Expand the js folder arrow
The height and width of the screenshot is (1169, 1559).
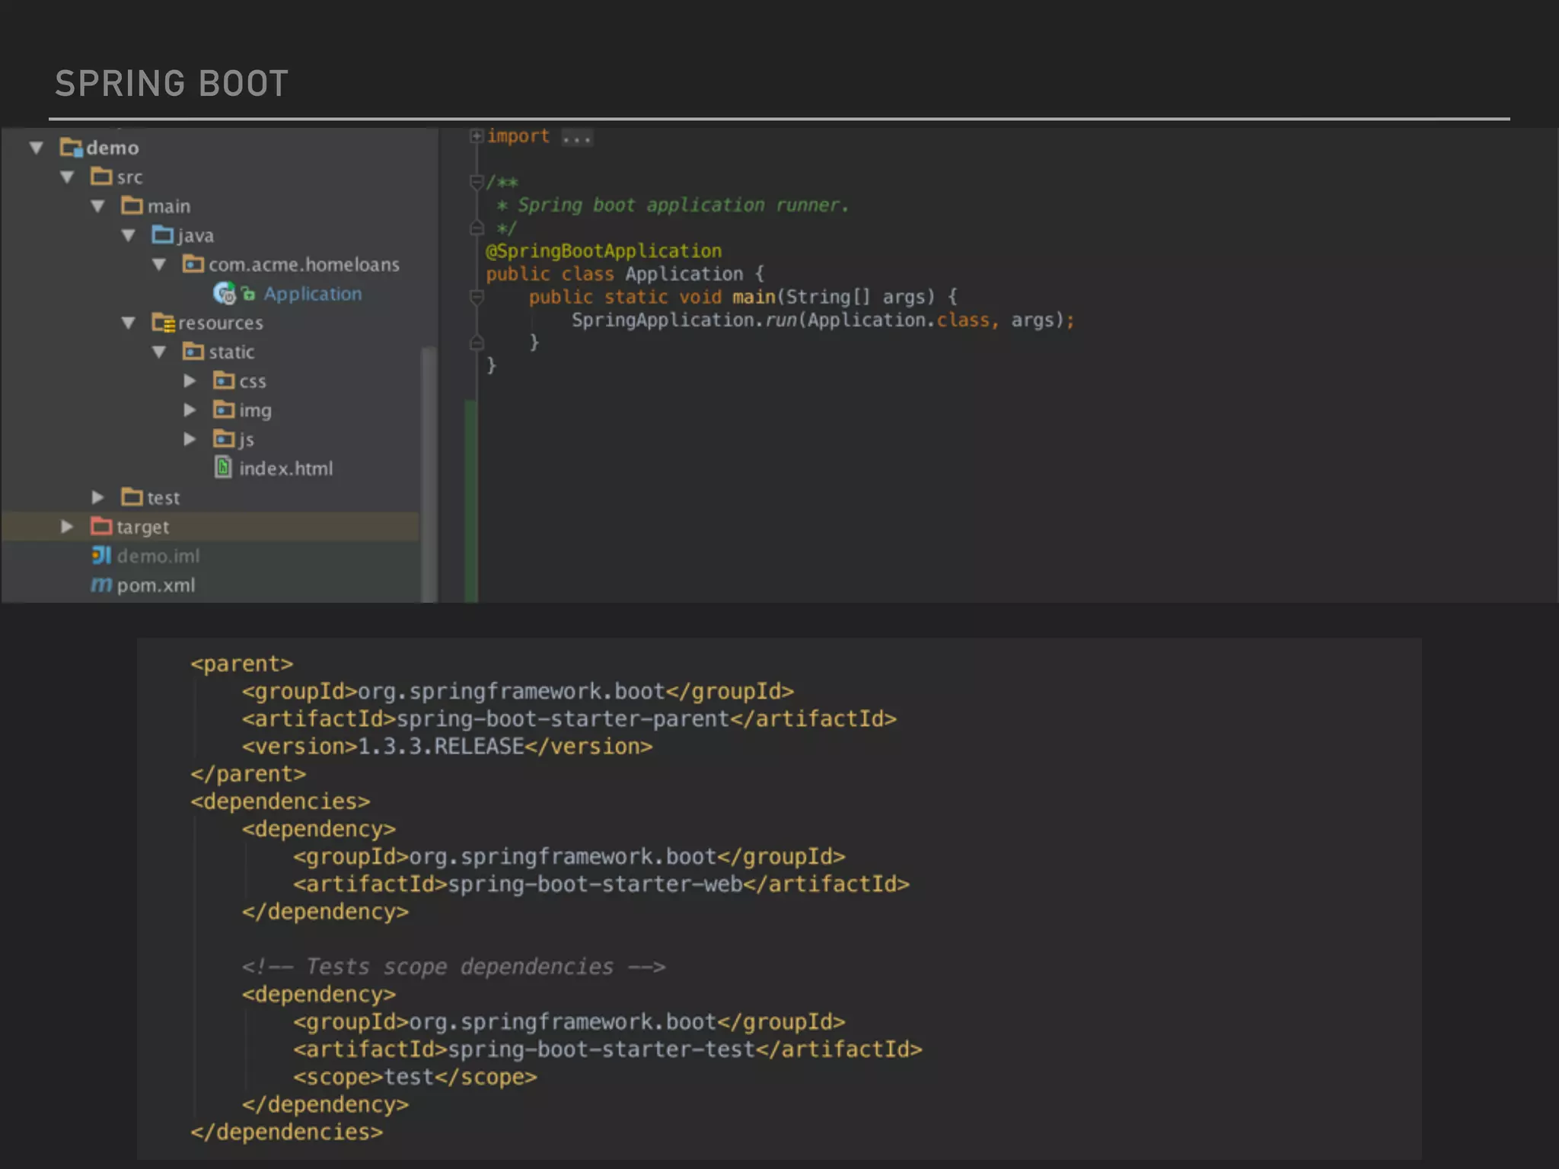coord(190,439)
